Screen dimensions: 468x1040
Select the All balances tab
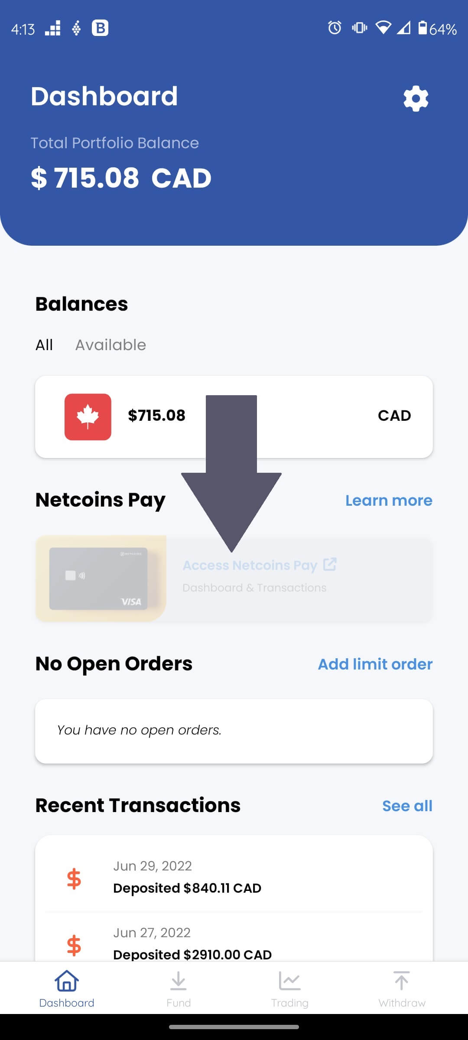(44, 344)
